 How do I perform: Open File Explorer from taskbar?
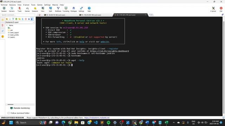[76, 122]
